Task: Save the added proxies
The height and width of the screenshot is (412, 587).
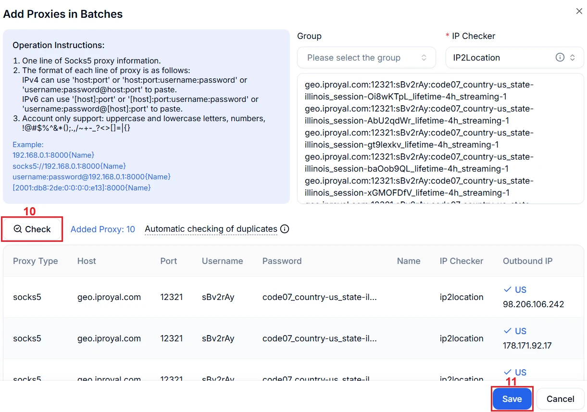Action: point(512,399)
